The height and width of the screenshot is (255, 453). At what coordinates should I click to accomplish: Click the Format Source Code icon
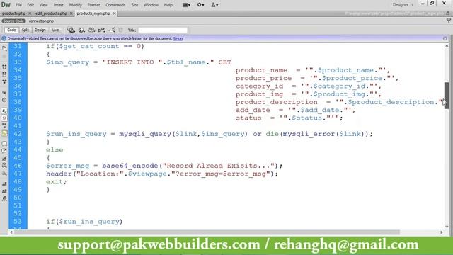point(4,198)
